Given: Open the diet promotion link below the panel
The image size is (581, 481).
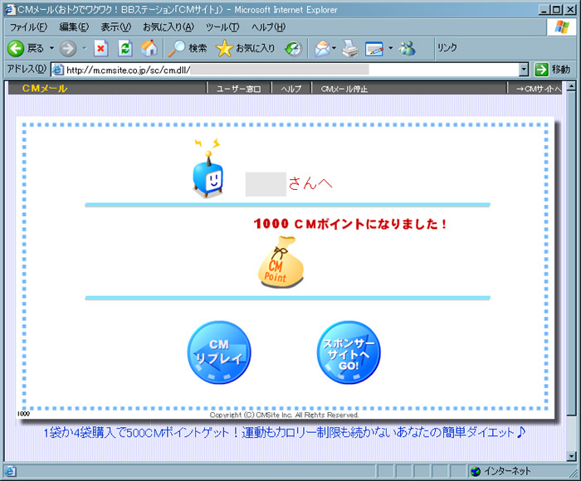Looking at the screenshot, I should tap(285, 432).
